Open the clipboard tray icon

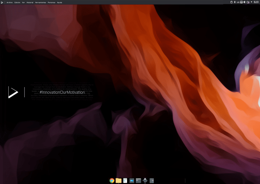click(231, 2)
